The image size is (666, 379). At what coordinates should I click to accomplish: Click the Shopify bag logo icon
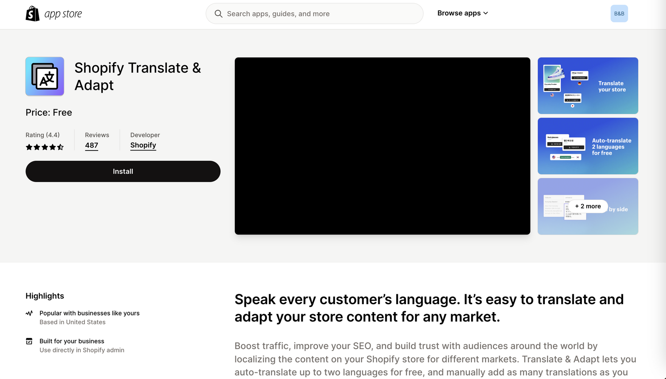tap(32, 14)
